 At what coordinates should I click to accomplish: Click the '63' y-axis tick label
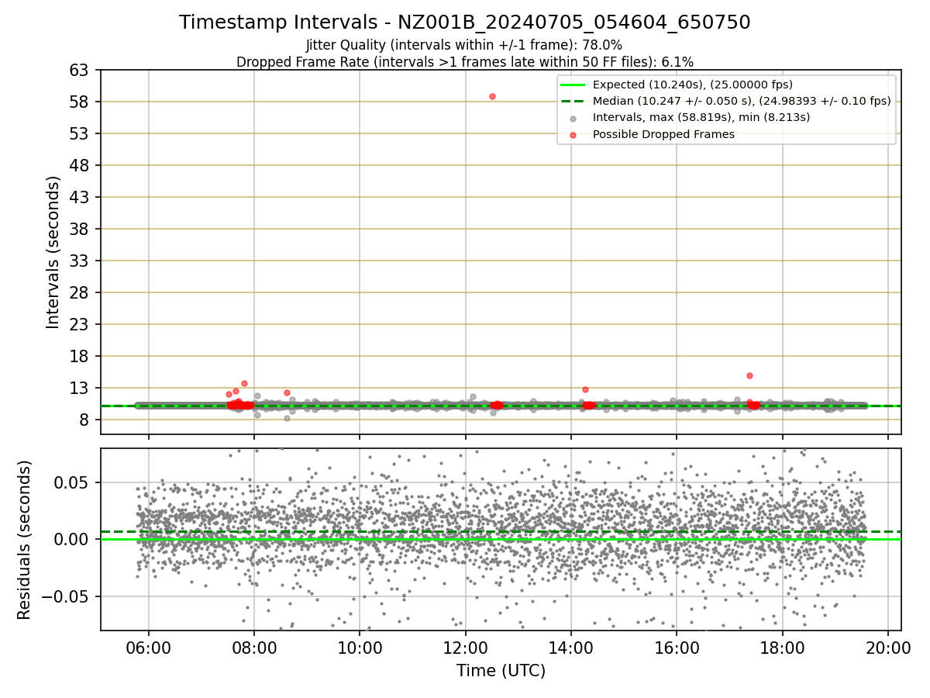tap(79, 71)
